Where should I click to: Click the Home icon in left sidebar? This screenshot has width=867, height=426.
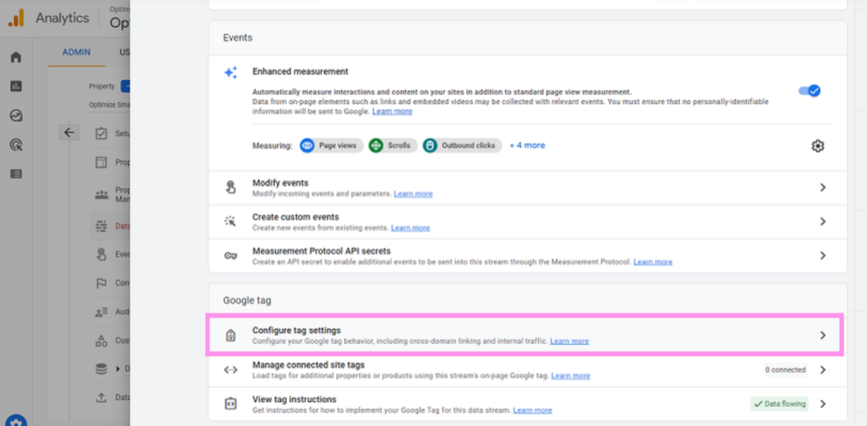point(16,58)
